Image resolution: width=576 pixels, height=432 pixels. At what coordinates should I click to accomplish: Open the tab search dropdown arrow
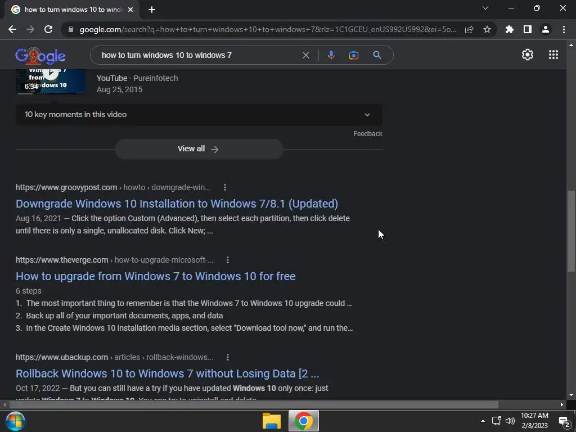(x=485, y=8)
